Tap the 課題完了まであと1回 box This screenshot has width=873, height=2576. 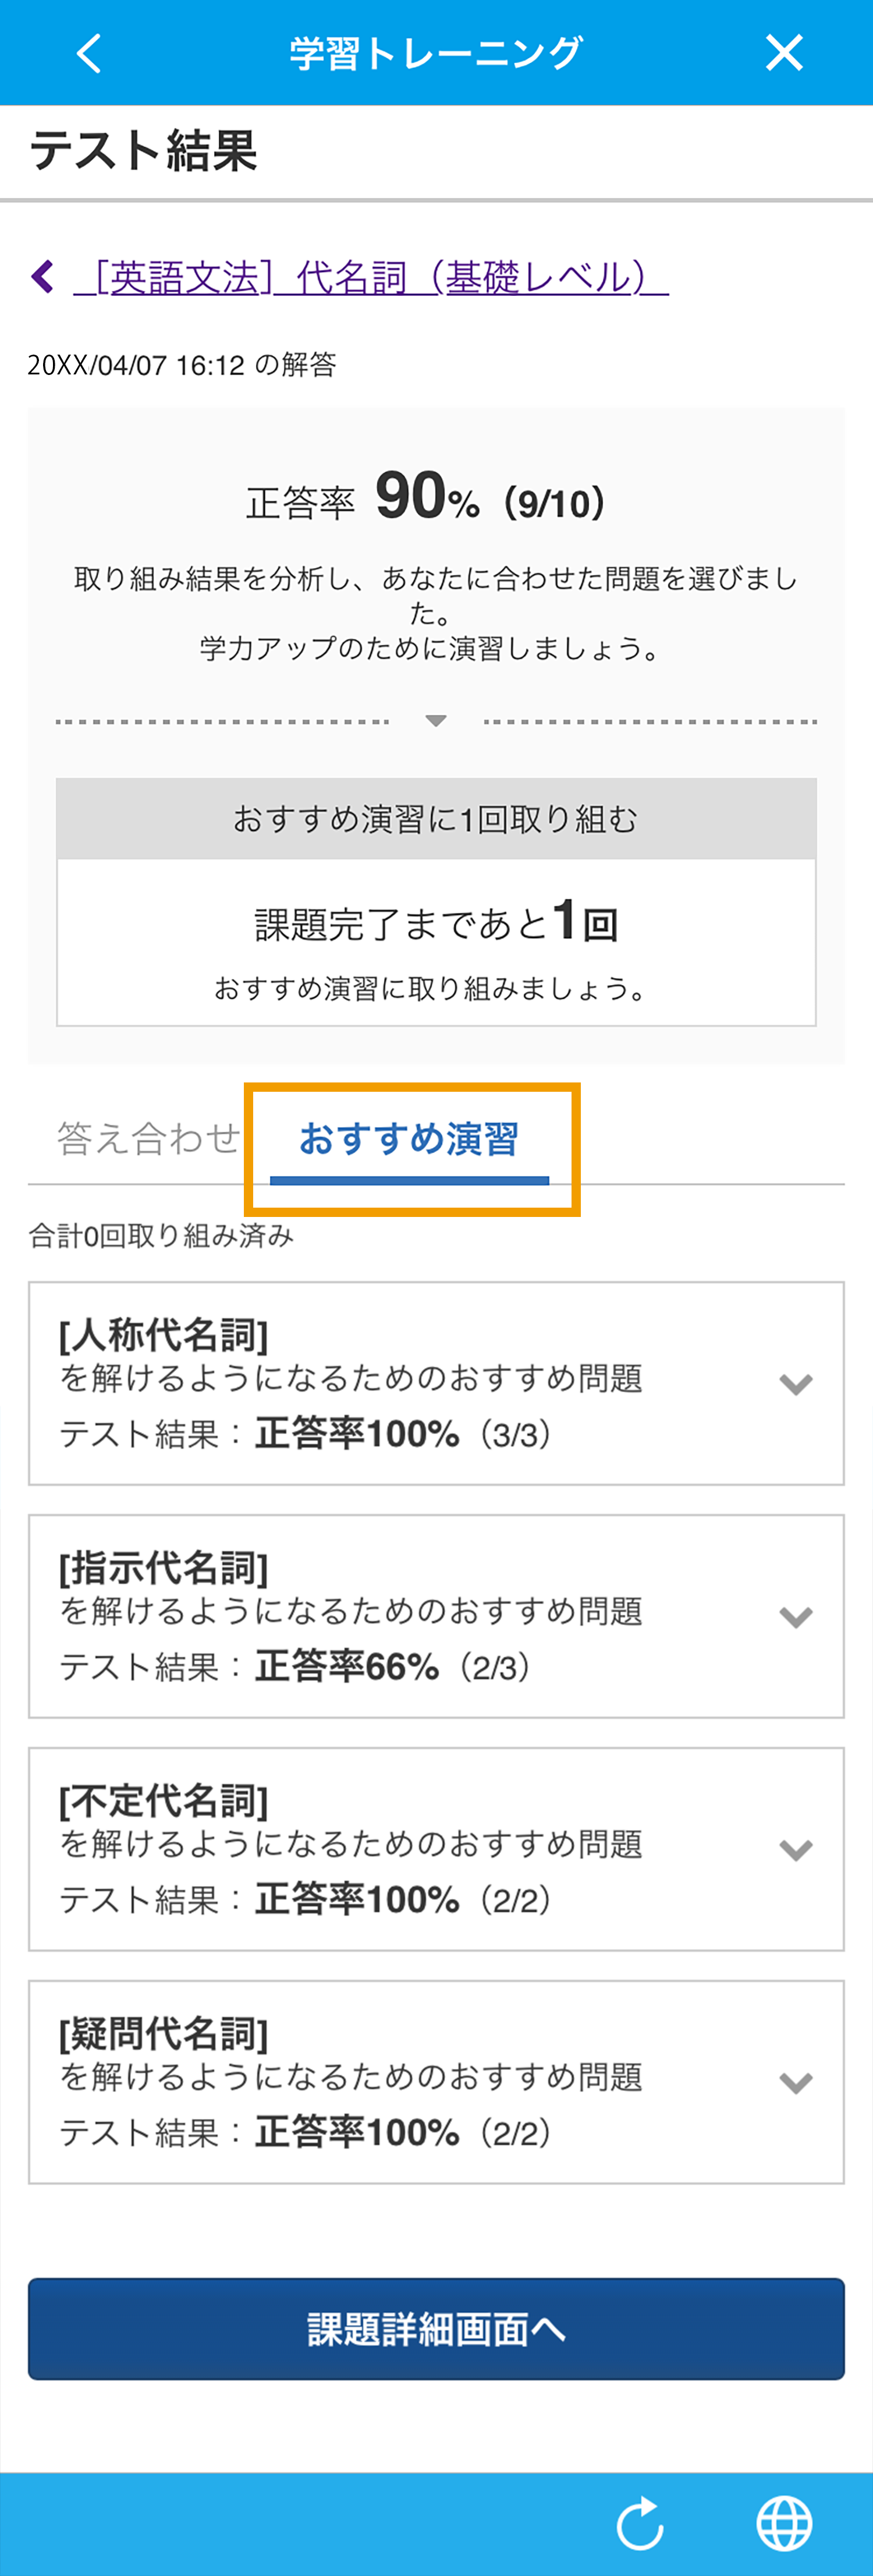click(x=436, y=942)
